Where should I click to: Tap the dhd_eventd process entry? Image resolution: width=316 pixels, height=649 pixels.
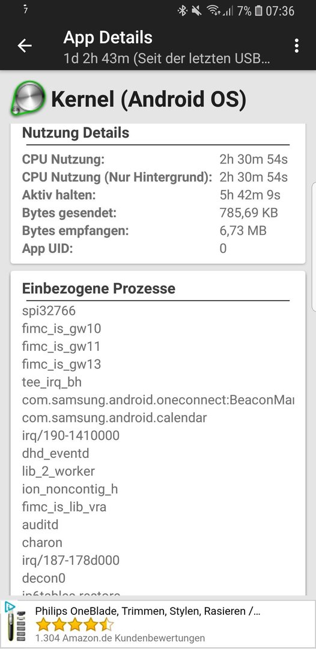(x=55, y=453)
